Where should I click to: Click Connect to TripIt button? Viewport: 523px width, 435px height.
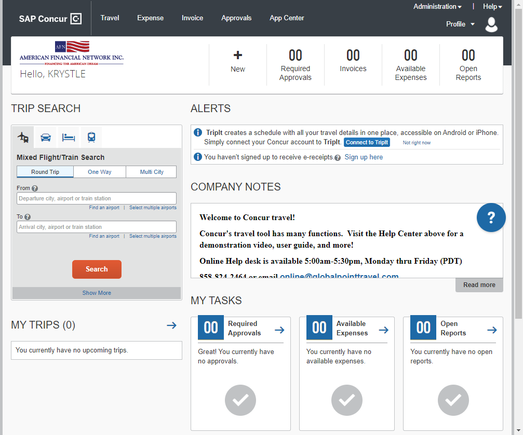coord(367,142)
